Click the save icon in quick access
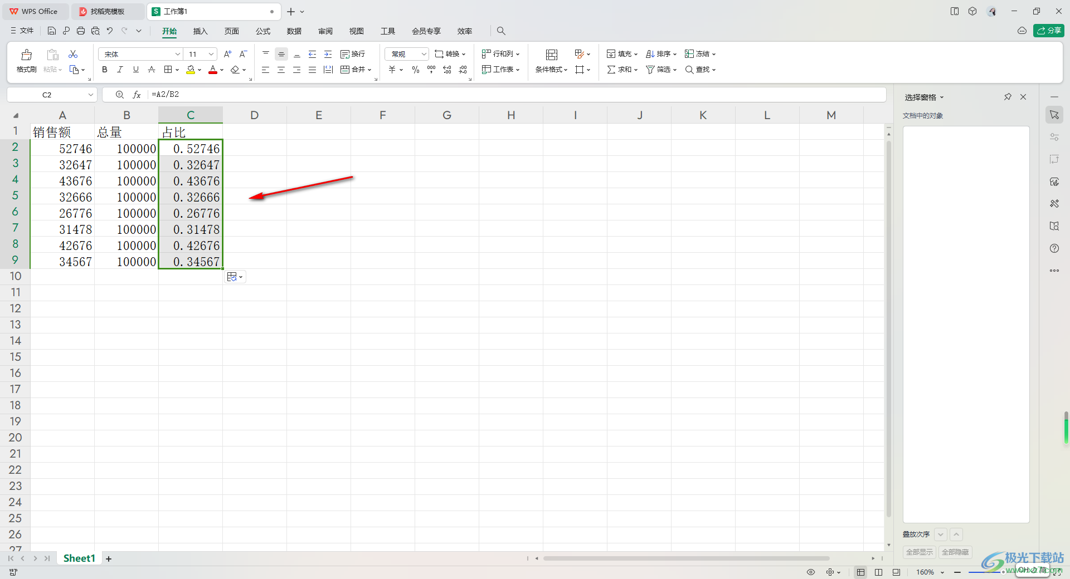 [52, 31]
